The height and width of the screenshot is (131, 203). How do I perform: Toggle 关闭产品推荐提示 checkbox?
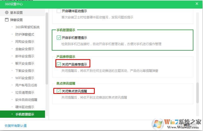click(59, 64)
